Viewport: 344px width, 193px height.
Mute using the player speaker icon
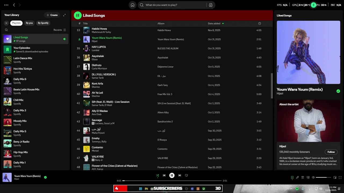coord(313,177)
